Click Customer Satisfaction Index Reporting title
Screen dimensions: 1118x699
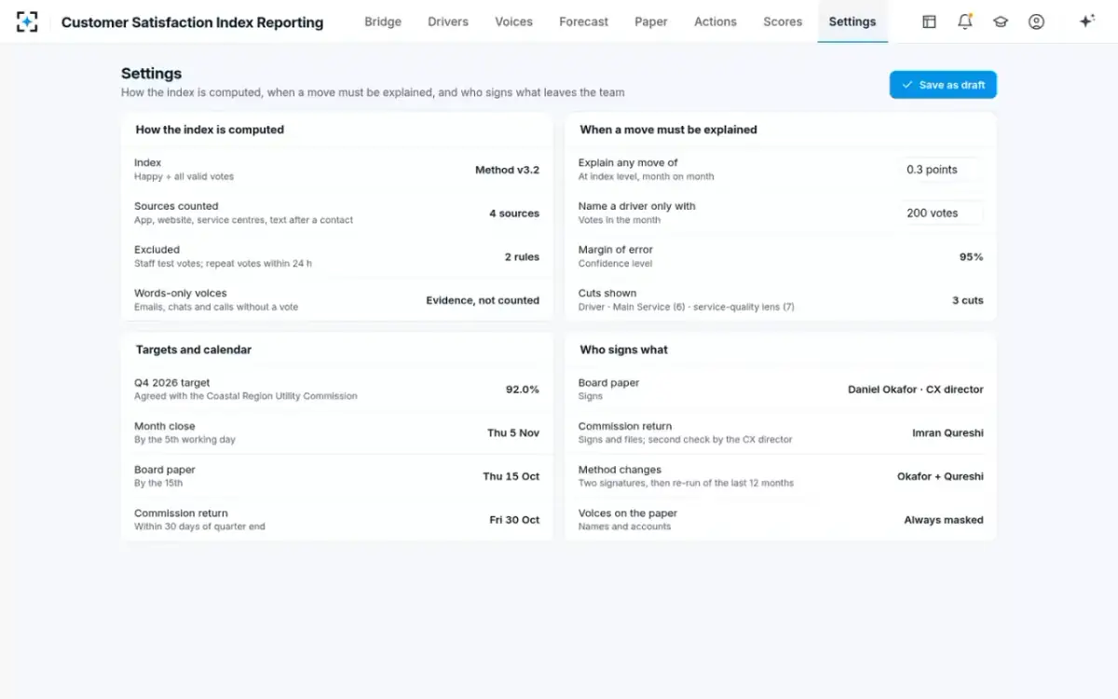pyautogui.click(x=192, y=22)
